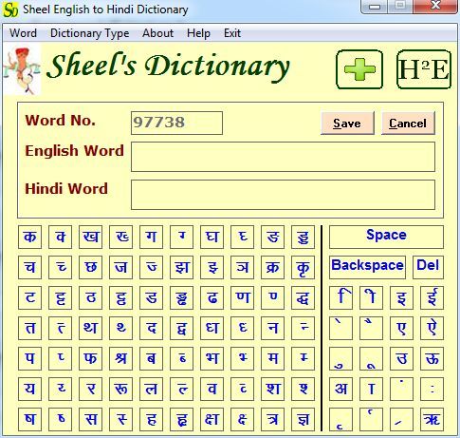Focus the English Word input field
460x438 pixels.
(283, 157)
